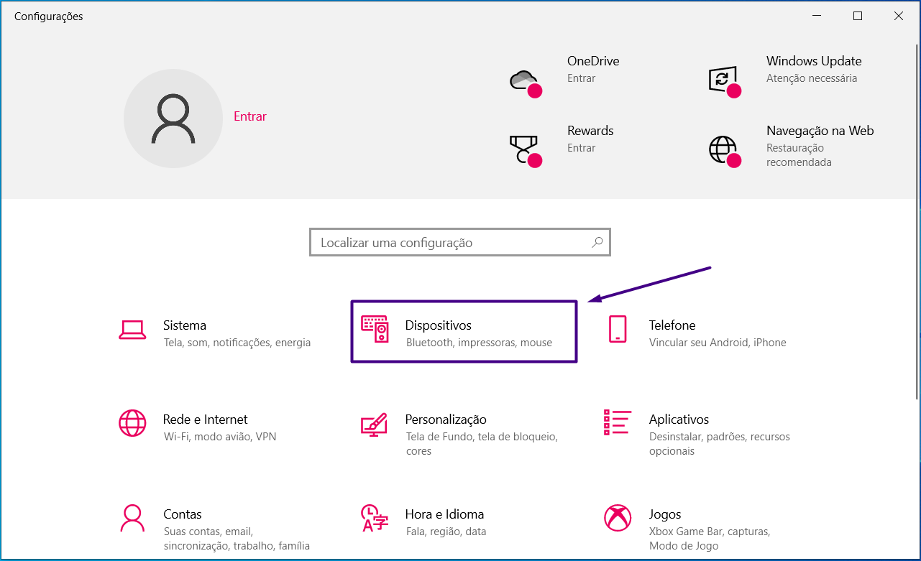Screen dimensions: 921x561
Task: Open the Telefone phone icon
Action: (x=618, y=329)
